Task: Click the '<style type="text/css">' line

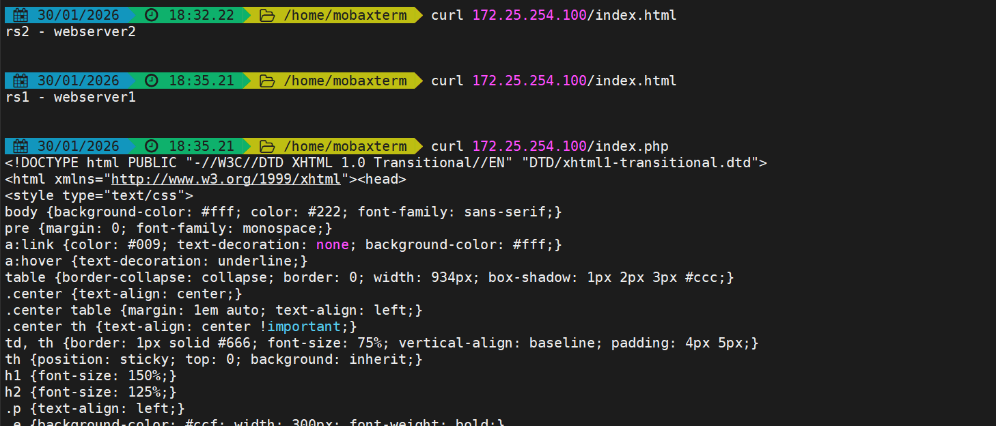Action: pos(99,195)
